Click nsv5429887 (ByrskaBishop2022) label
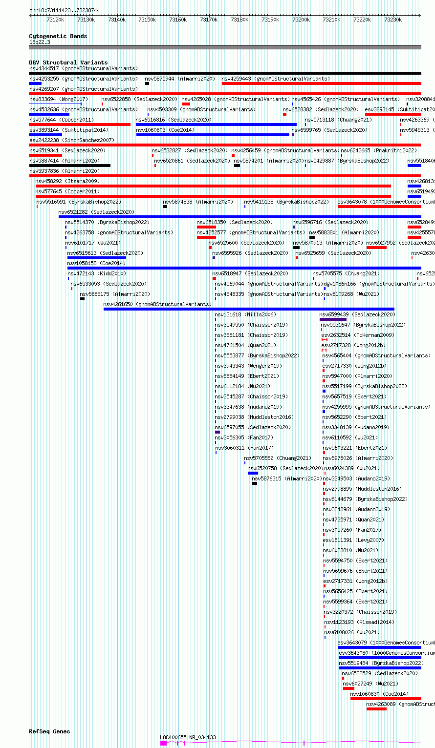435x748 pixels. point(348,161)
